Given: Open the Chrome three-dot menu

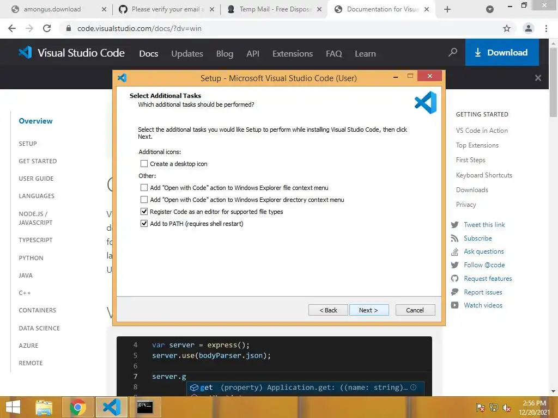Looking at the screenshot, I should (x=546, y=28).
